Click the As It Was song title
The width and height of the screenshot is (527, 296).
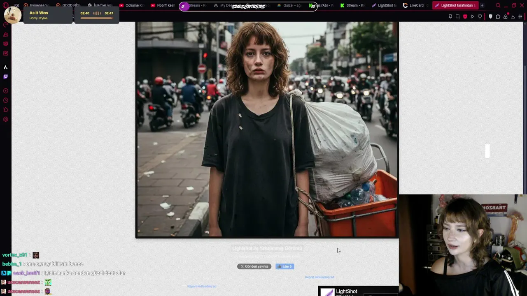pyautogui.click(x=39, y=13)
